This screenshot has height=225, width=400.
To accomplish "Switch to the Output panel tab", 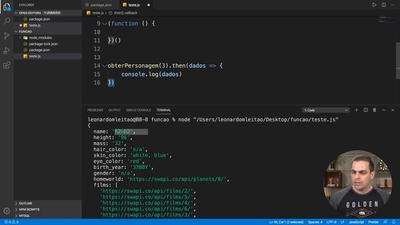I will 114,110.
